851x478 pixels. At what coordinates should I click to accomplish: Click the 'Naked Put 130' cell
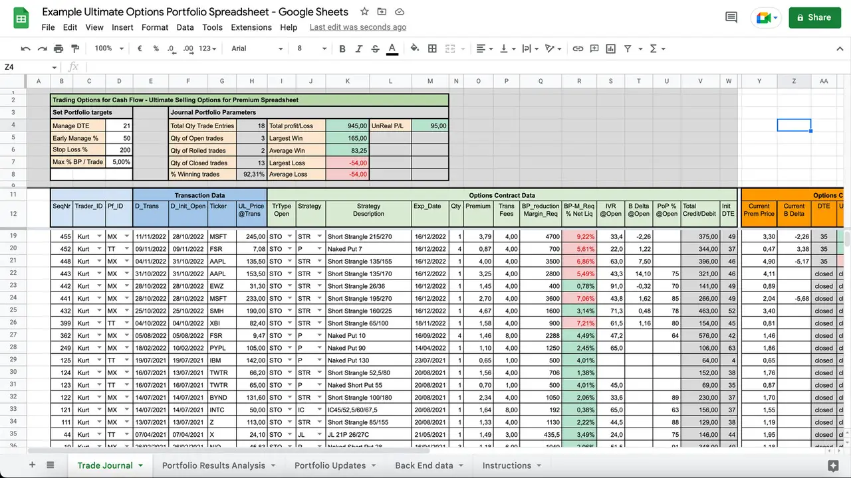point(368,360)
